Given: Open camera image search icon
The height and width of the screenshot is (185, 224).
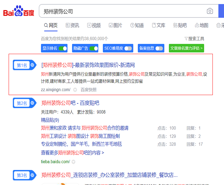Looking at the screenshot, I should [210, 11].
